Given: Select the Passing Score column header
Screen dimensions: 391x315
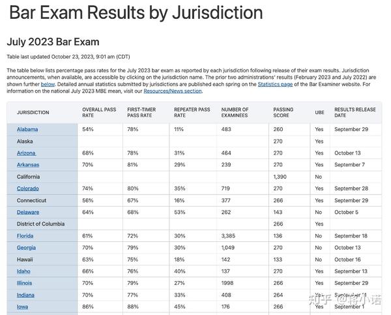Looking at the screenshot, I should point(283,112).
